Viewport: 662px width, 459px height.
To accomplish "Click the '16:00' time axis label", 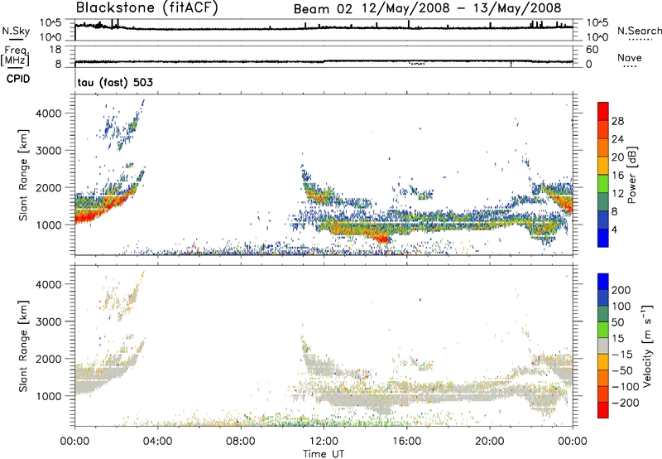I will point(406,442).
